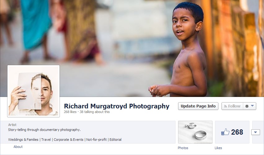Expand more page sections arrow

[256, 132]
